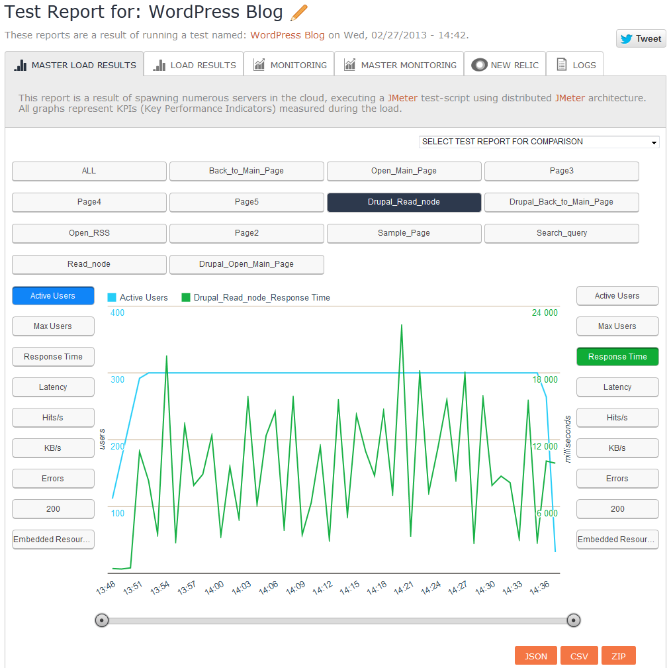
Task: Choose 200 on the left axis
Action: tap(53, 508)
